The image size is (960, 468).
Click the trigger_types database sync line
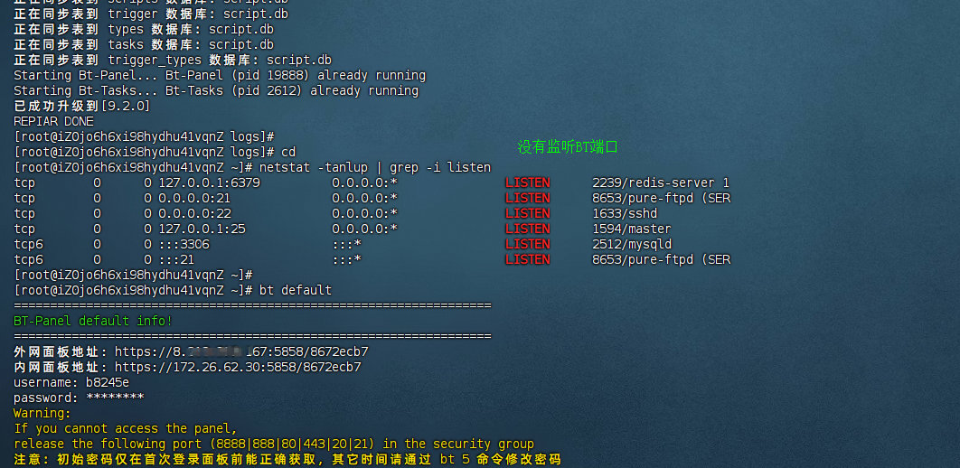pyautogui.click(x=173, y=60)
